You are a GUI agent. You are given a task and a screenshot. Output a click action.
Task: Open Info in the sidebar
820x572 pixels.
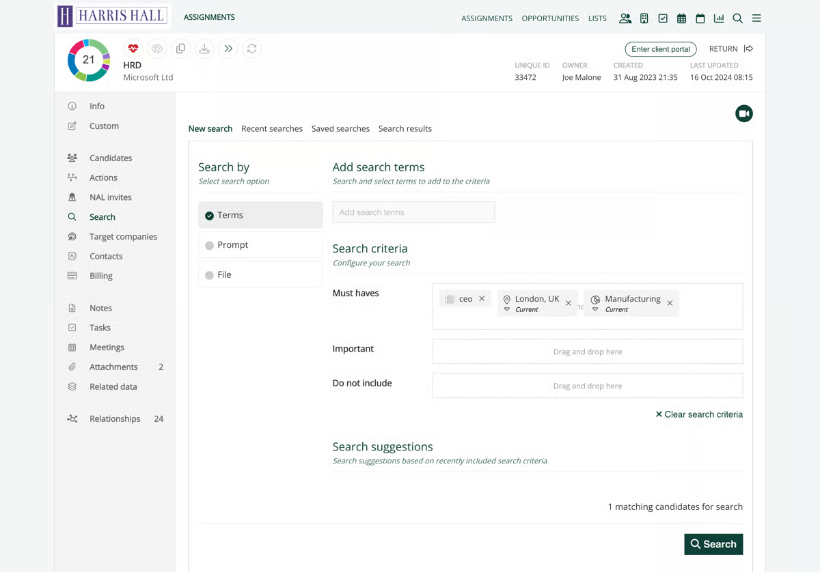[x=97, y=106]
